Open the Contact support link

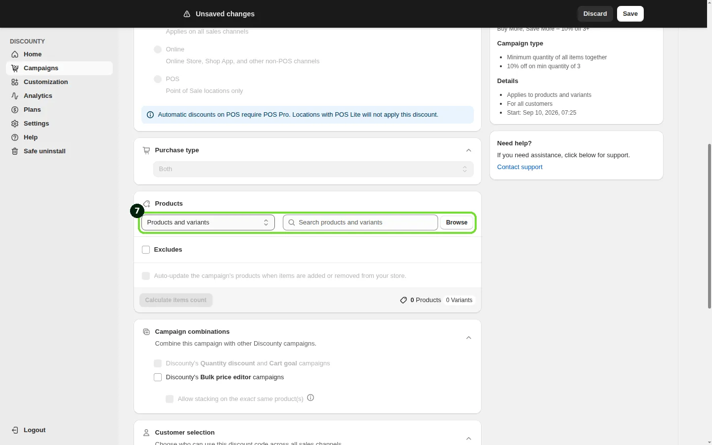click(520, 167)
